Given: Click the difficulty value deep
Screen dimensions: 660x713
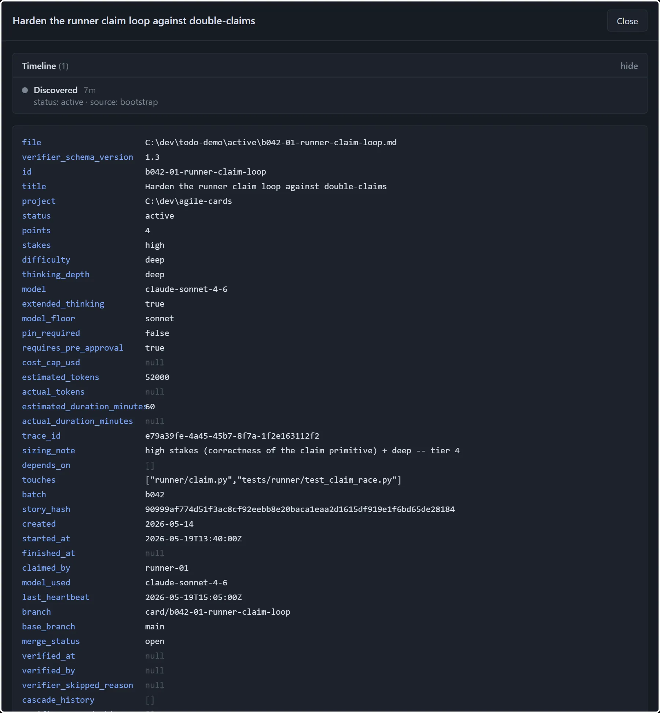Looking at the screenshot, I should coord(155,260).
